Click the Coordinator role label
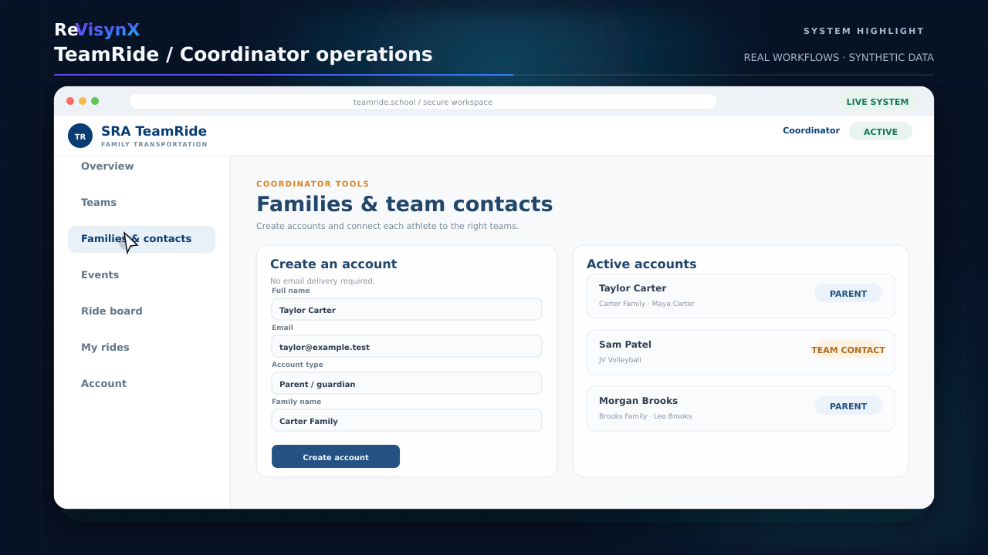988x555 pixels. pyautogui.click(x=811, y=131)
